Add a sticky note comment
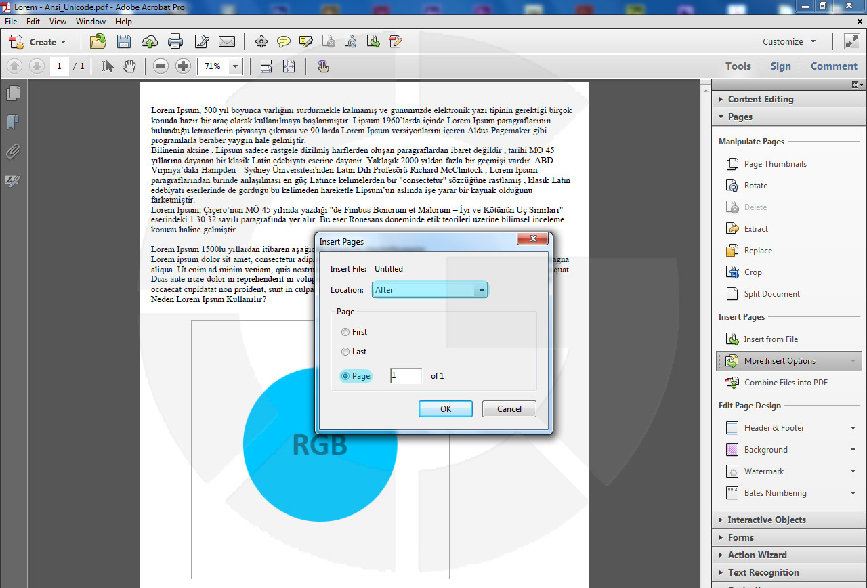 (284, 42)
